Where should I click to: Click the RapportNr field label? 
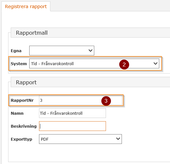click(x=22, y=100)
